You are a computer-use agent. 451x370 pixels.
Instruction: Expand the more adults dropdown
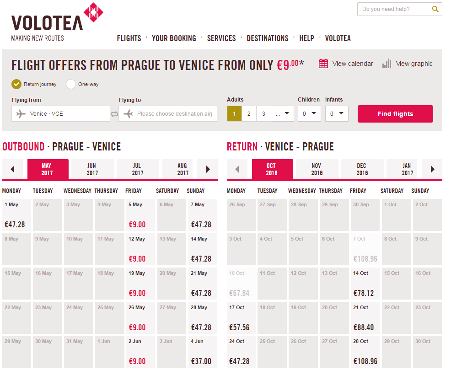pos(283,114)
